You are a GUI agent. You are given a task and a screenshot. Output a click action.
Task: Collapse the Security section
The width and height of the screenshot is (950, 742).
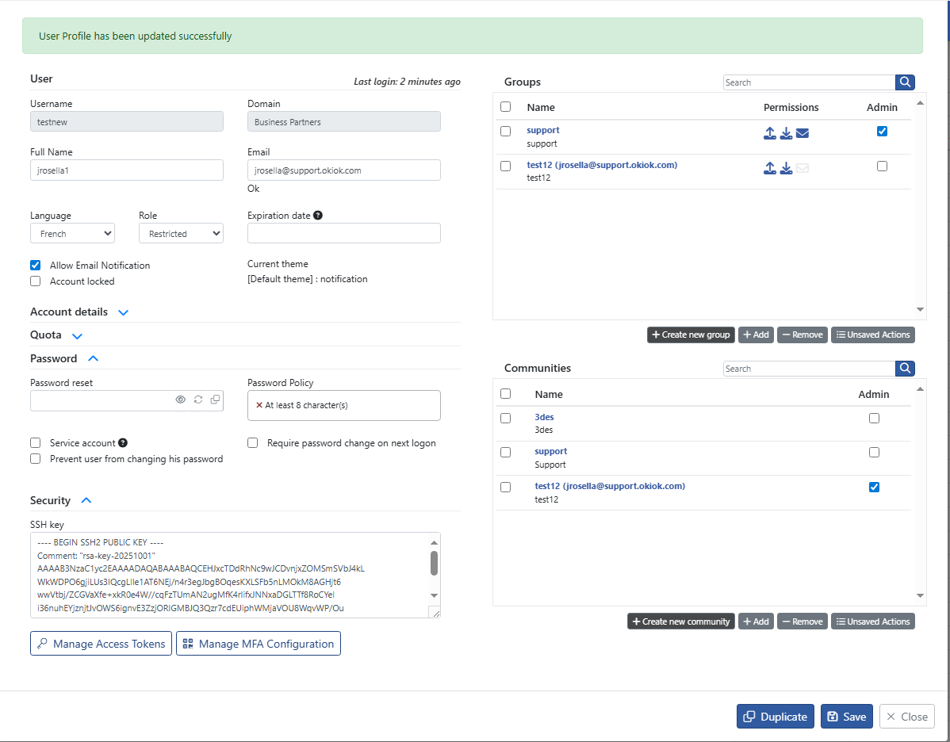(86, 500)
